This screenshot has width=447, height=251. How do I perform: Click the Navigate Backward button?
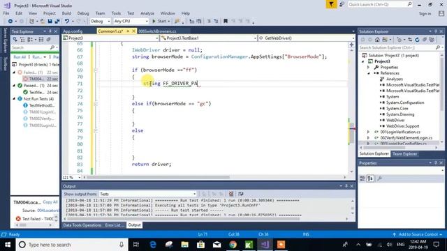coord(10,22)
